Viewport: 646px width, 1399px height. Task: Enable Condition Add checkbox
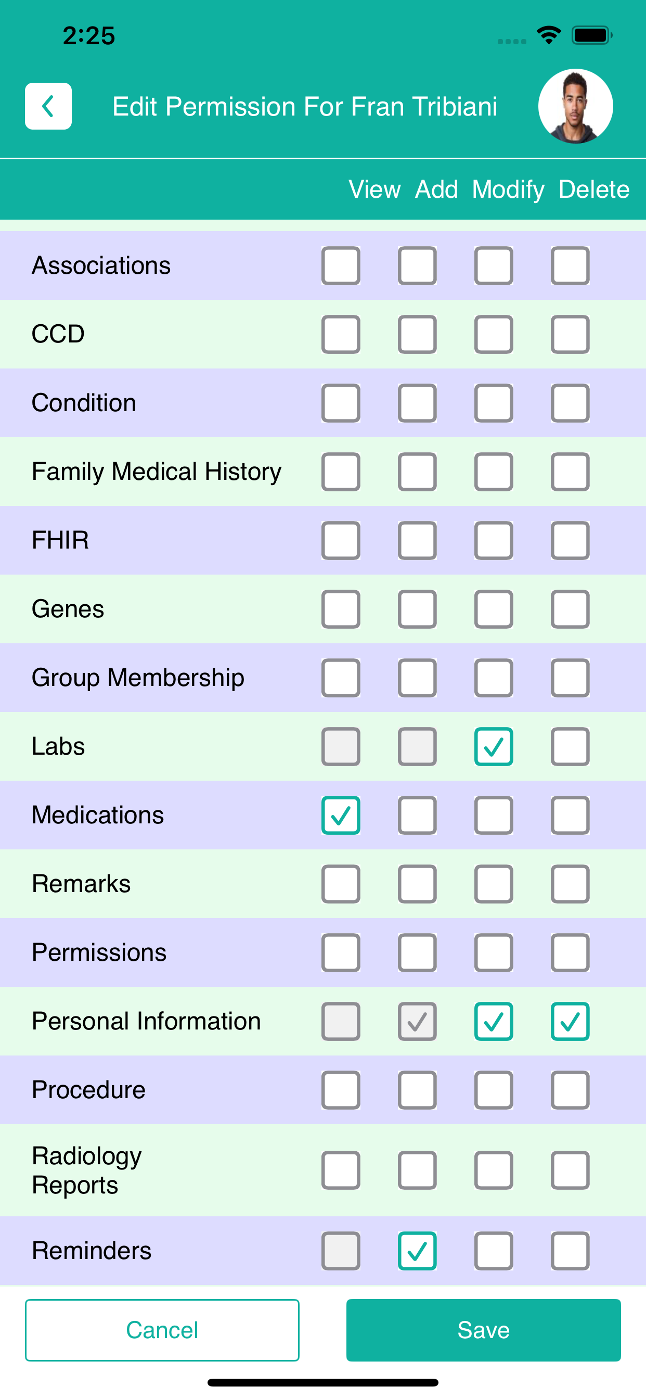coord(418,402)
